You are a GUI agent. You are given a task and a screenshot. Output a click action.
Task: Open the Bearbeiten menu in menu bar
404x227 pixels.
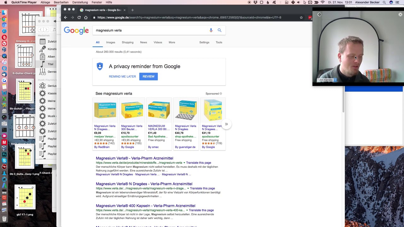61,2
